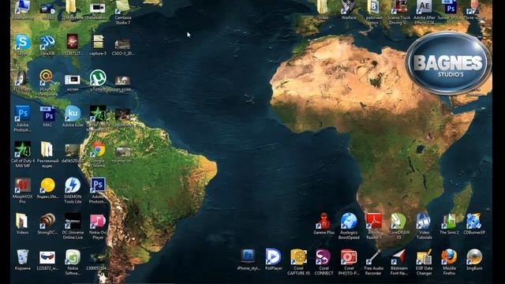Open Garena Plus shortcut
Image resolution: width=505 pixels, height=284 pixels.
pyautogui.click(x=324, y=221)
